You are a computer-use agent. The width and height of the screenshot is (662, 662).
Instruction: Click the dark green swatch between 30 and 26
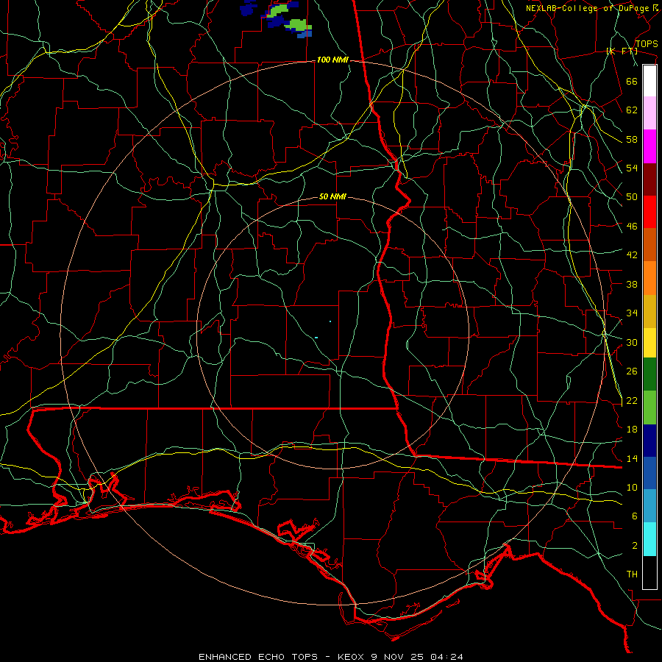[649, 374]
